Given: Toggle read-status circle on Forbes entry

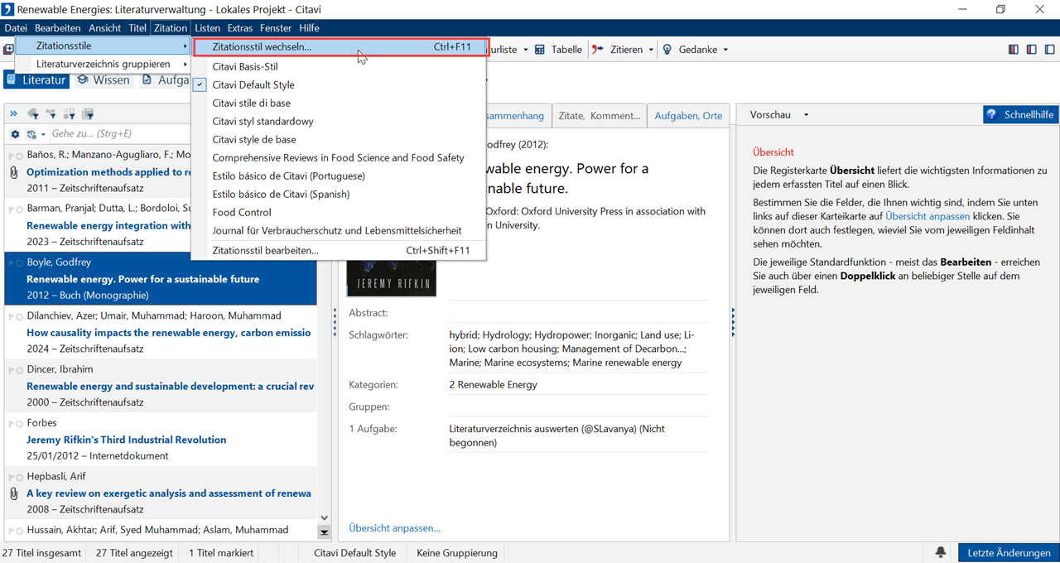Looking at the screenshot, I should (x=18, y=423).
